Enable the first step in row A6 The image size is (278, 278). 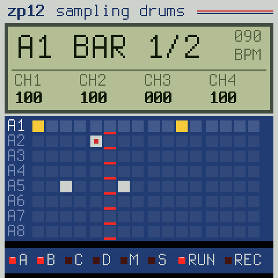(x=38, y=202)
